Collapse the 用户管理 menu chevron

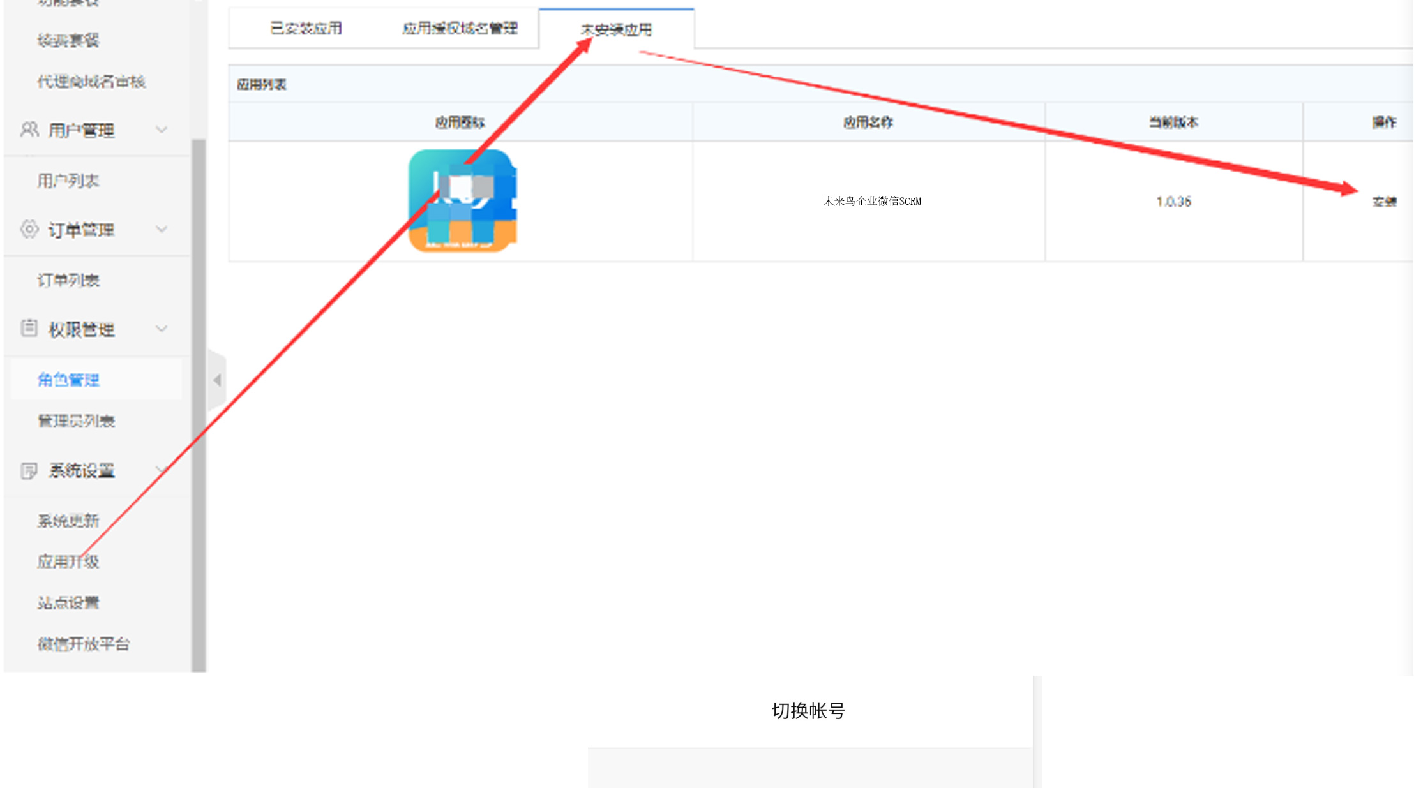click(x=162, y=130)
